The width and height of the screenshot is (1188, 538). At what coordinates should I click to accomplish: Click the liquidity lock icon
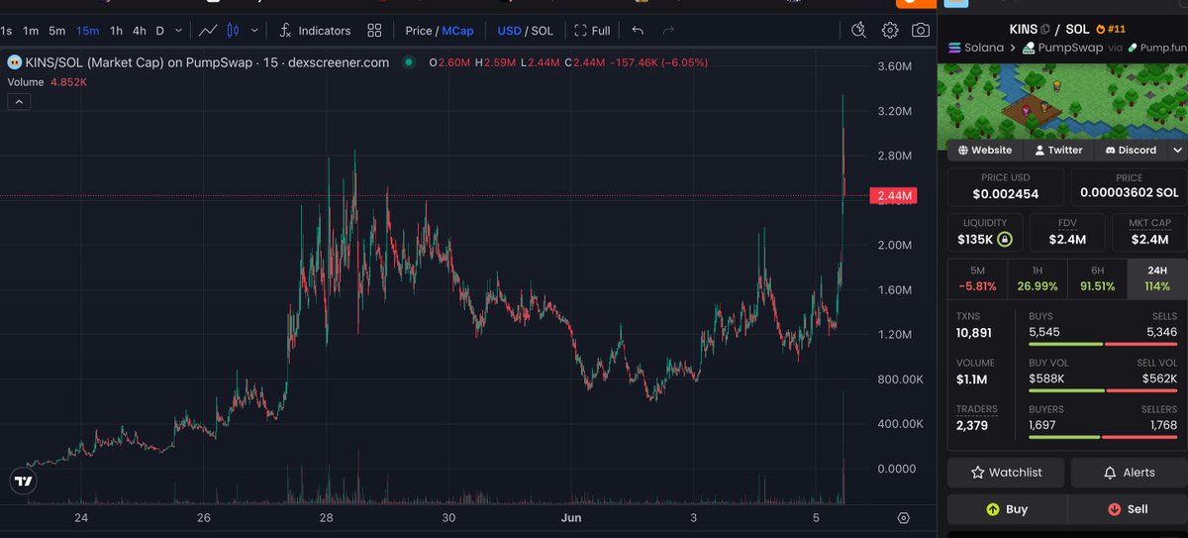(x=1004, y=240)
